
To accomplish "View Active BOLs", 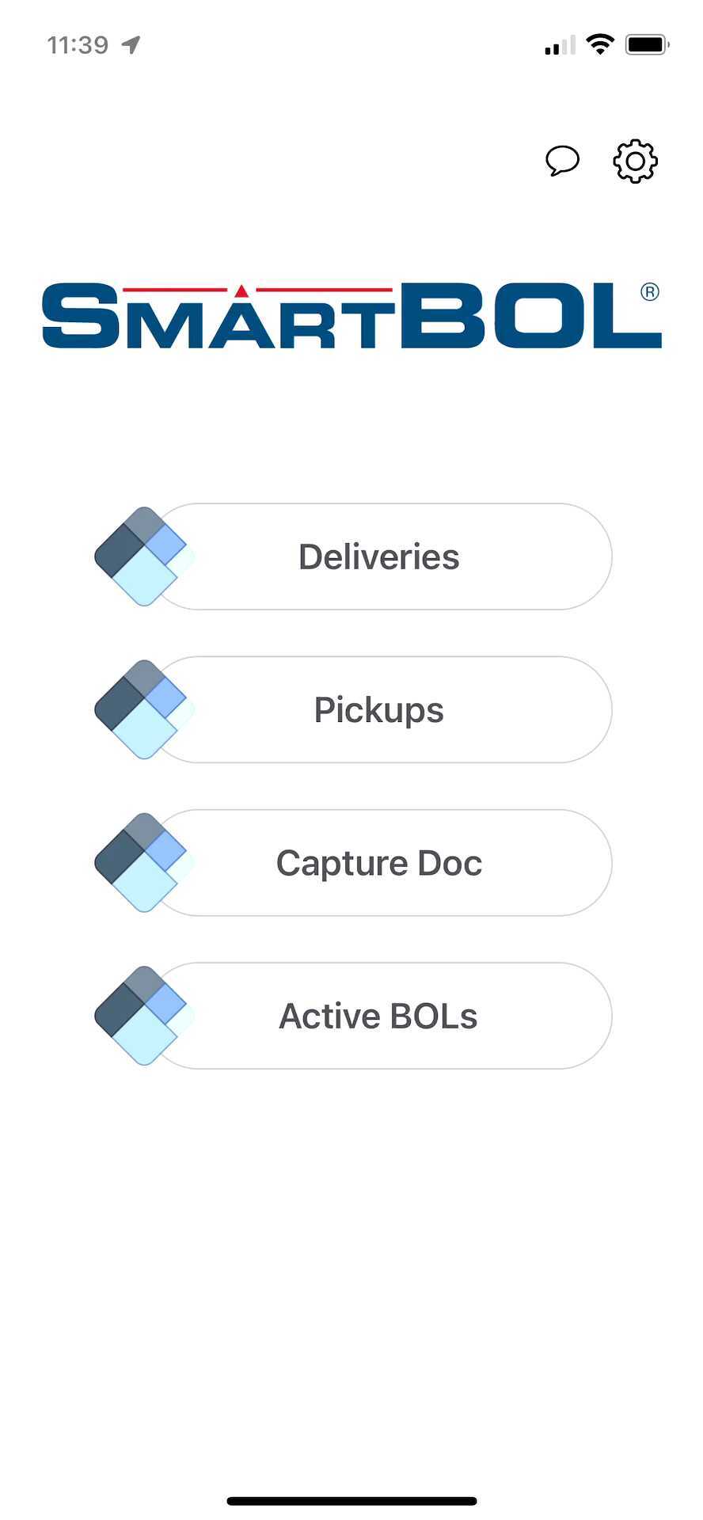I will tap(378, 1016).
